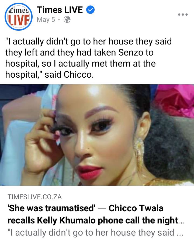Click the blue verified badge icon
Screen dimensions: 194x245
point(90,10)
